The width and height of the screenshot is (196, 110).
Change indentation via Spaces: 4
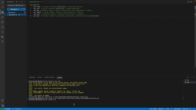tap(161, 109)
